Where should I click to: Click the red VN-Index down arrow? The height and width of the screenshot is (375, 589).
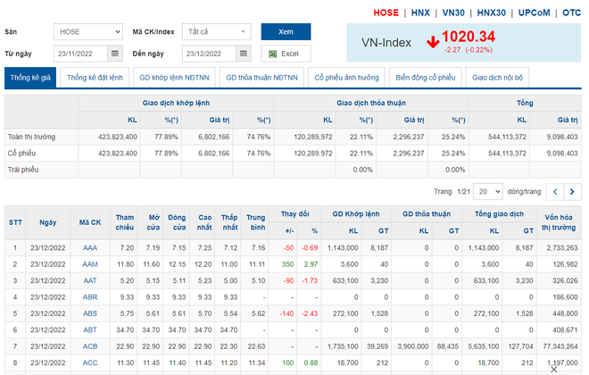(x=432, y=40)
